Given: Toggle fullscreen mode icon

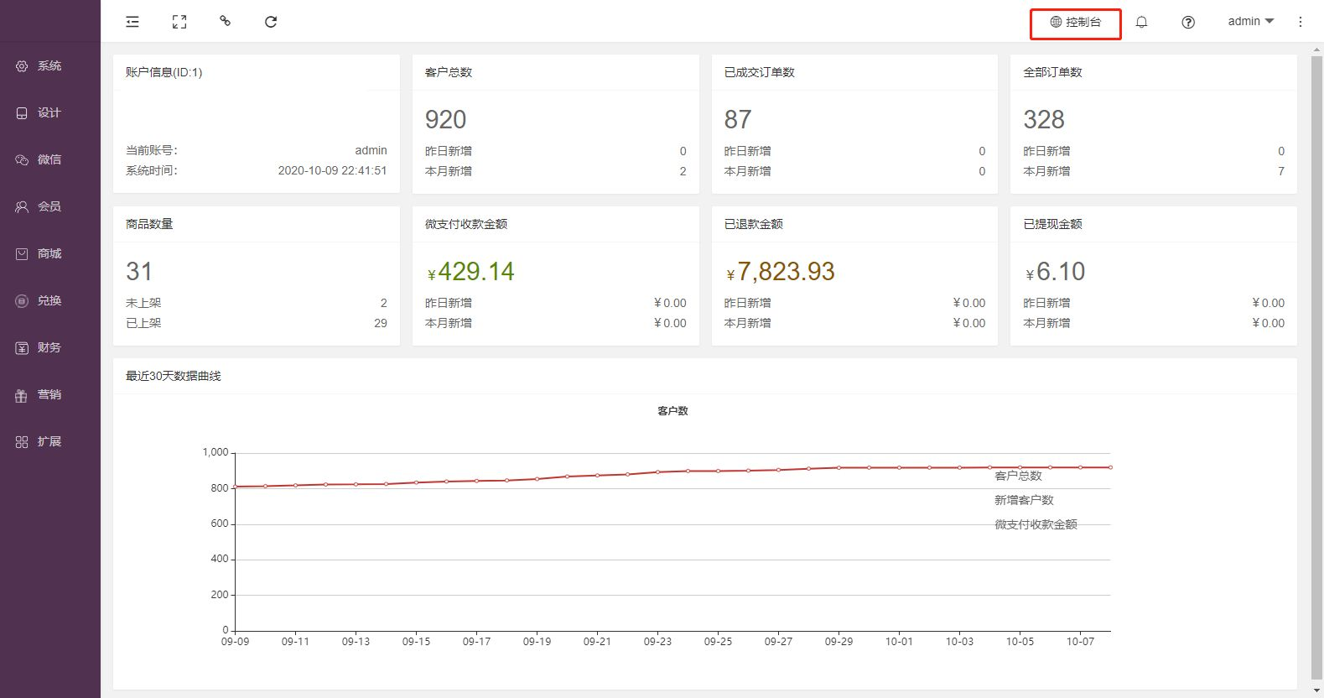Looking at the screenshot, I should (x=179, y=22).
